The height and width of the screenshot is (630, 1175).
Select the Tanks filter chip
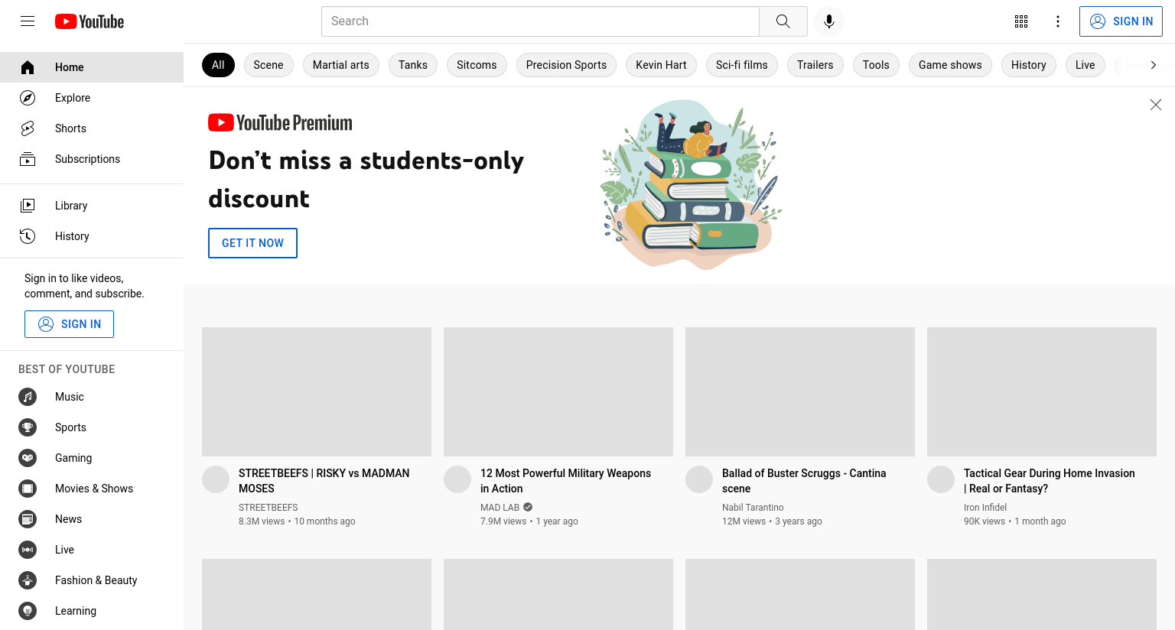(x=413, y=65)
